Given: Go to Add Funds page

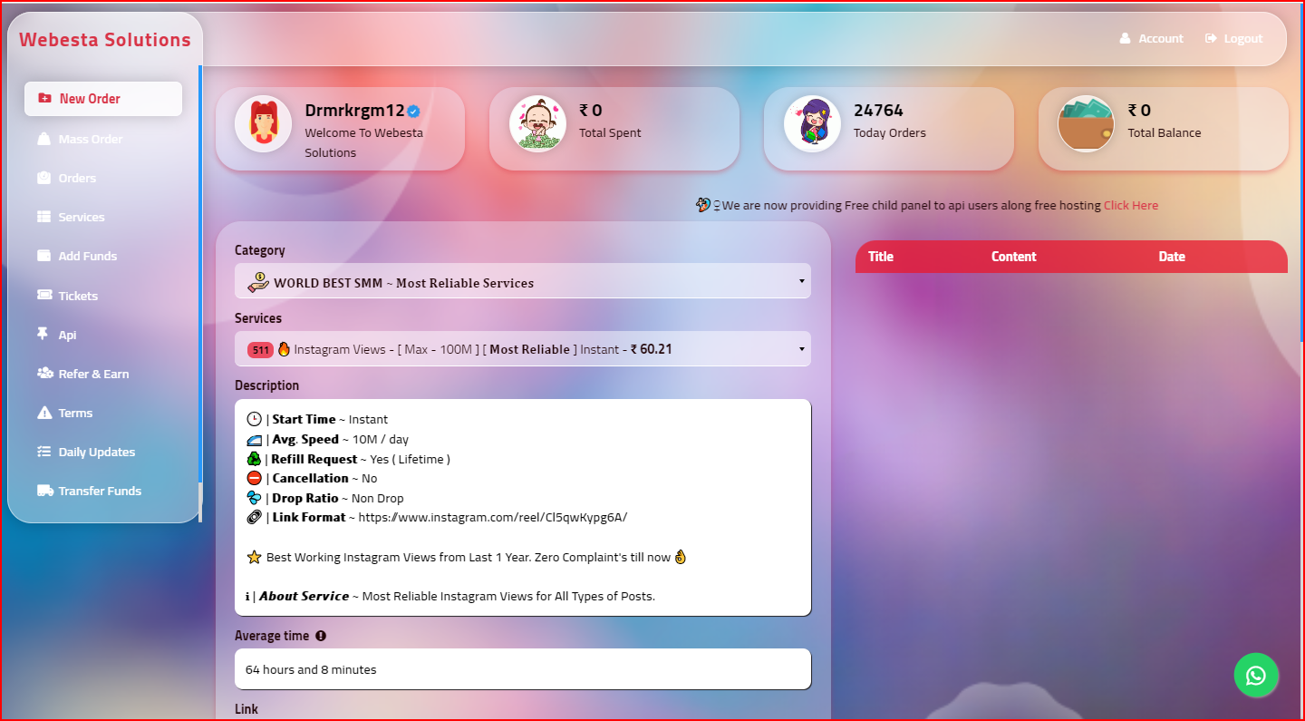Looking at the screenshot, I should pyautogui.click(x=87, y=256).
